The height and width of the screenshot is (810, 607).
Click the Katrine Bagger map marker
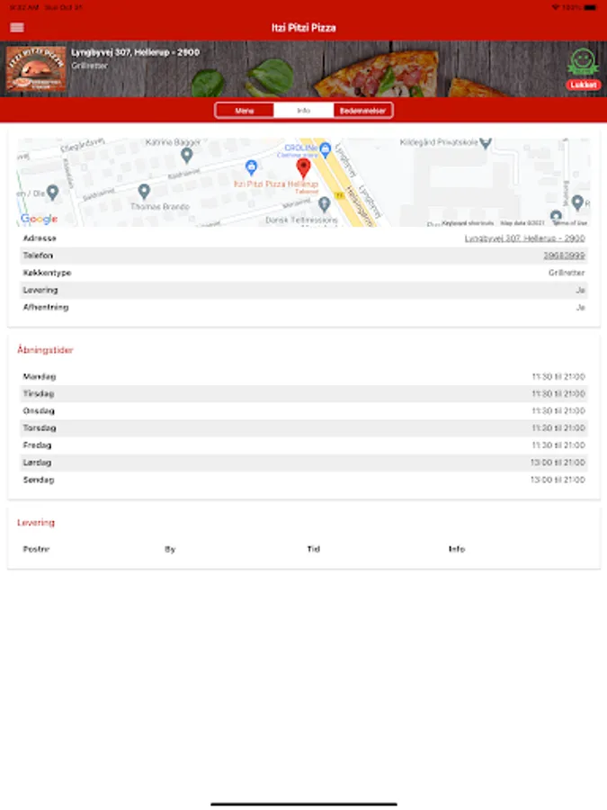pyautogui.click(x=187, y=155)
